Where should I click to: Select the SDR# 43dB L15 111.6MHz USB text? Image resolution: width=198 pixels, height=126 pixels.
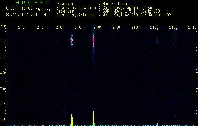(x=131, y=11)
